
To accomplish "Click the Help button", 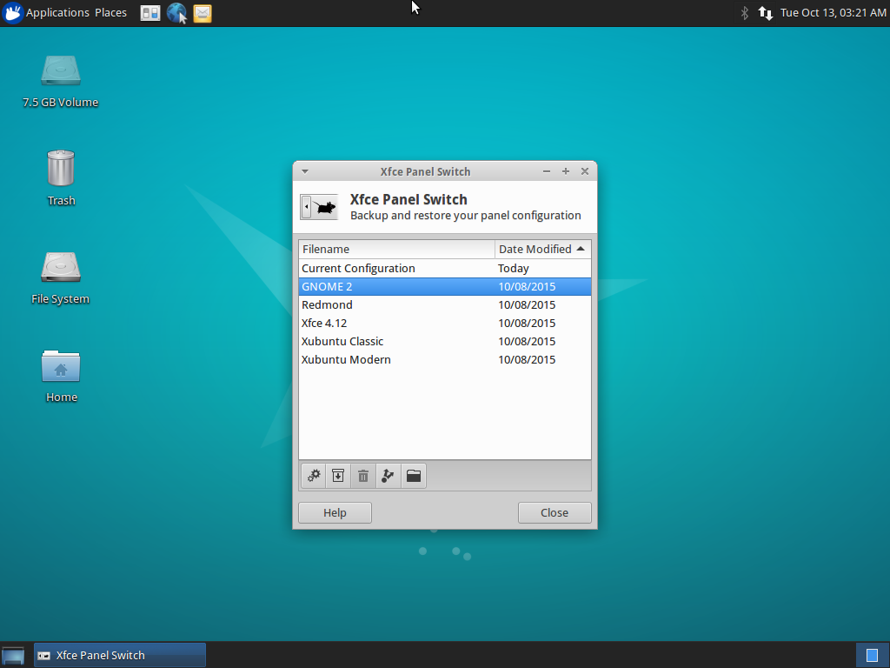I will pyautogui.click(x=335, y=512).
